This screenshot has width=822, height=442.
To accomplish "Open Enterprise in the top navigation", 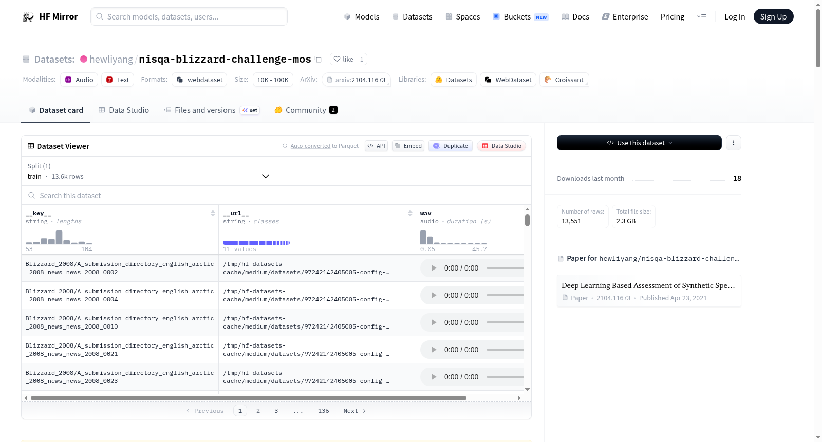I will [625, 16].
